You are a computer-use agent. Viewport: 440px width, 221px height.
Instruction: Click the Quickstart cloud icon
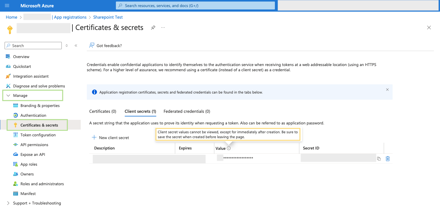pyautogui.click(x=8, y=66)
